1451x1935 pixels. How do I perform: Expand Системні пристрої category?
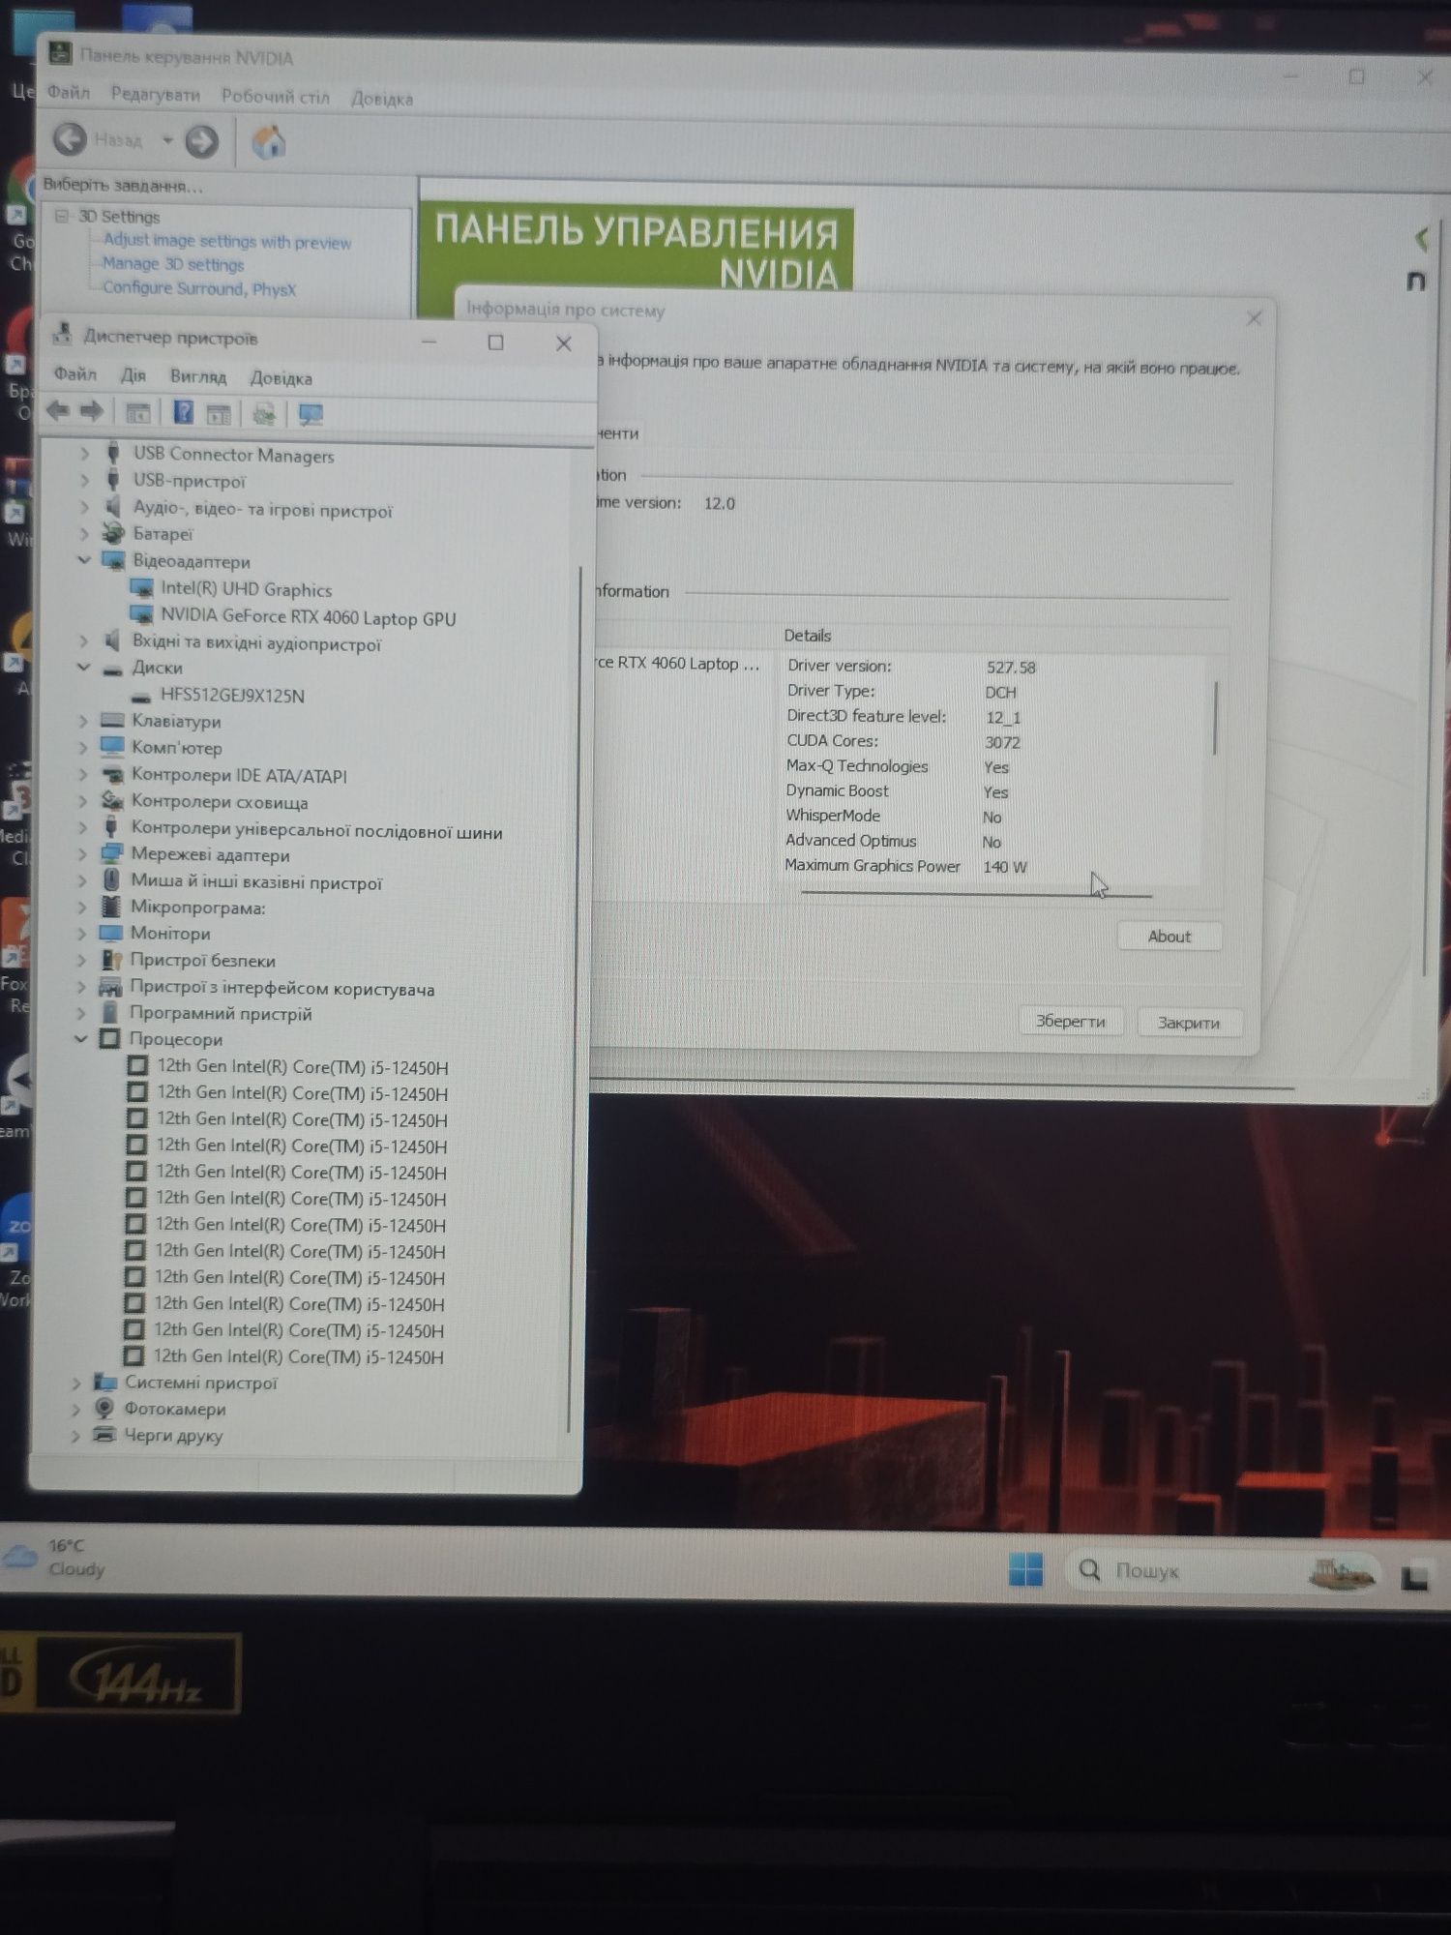(x=76, y=1383)
